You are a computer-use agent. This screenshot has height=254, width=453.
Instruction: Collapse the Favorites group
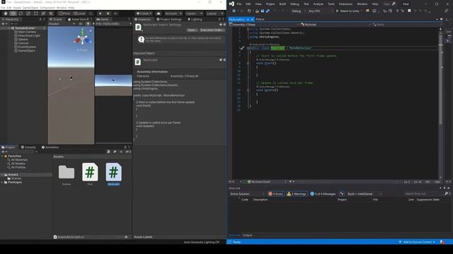2,156
